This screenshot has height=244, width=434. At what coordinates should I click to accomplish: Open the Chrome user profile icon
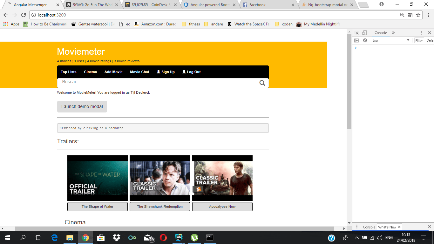click(382, 4)
